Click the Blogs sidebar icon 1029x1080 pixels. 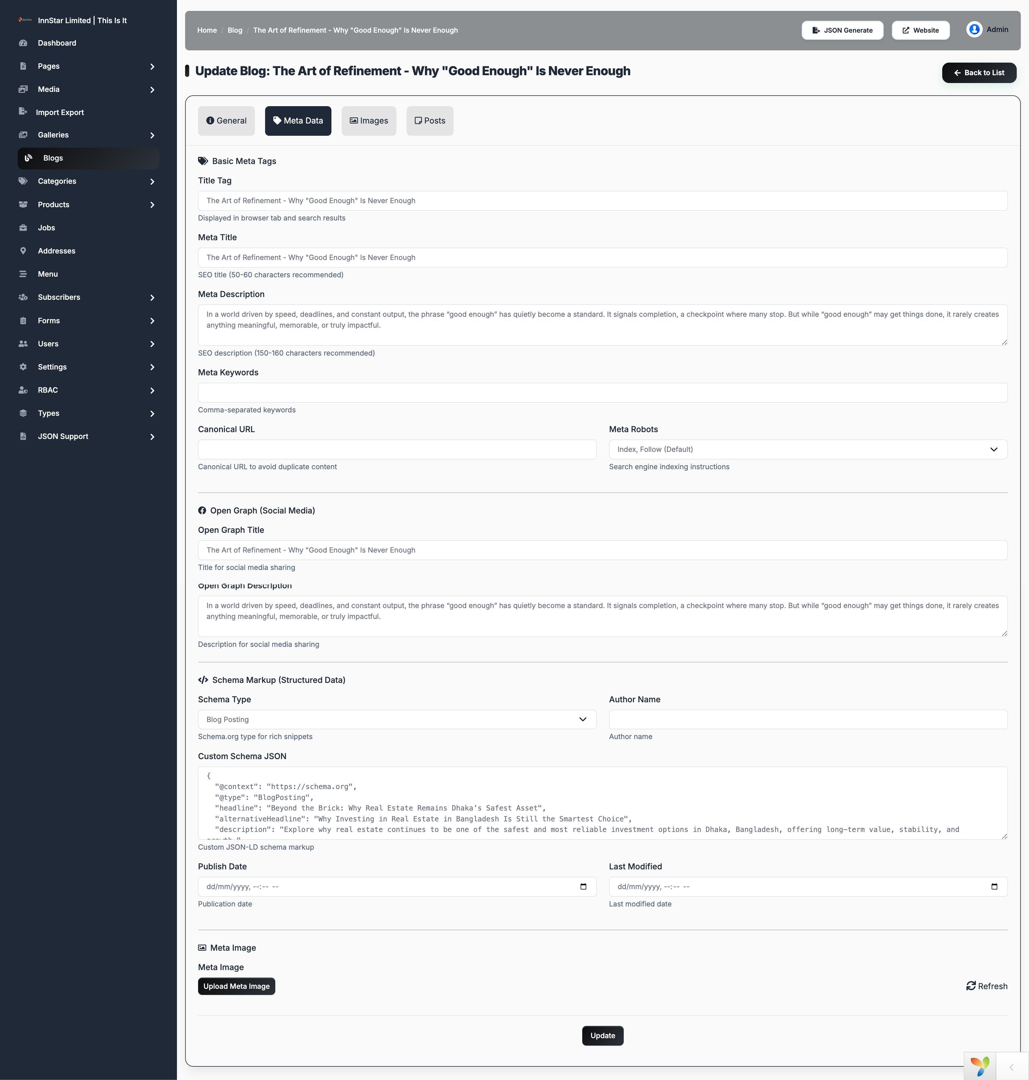[29, 158]
